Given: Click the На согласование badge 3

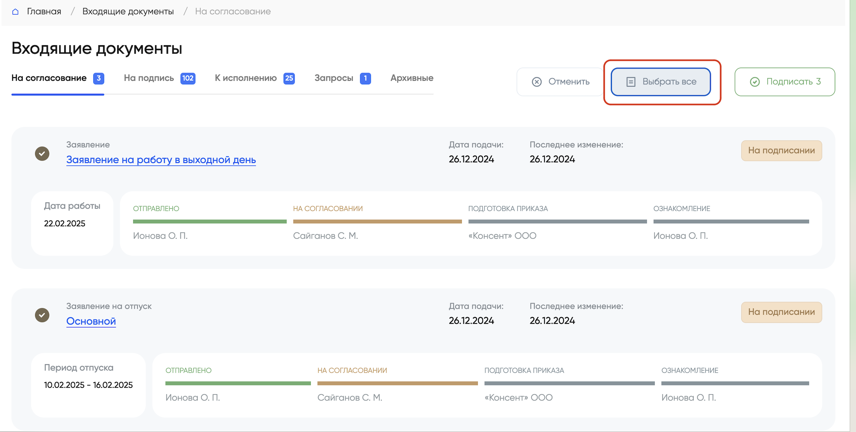Looking at the screenshot, I should coord(99,78).
